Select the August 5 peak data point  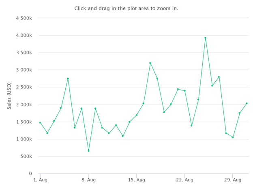click(68, 79)
